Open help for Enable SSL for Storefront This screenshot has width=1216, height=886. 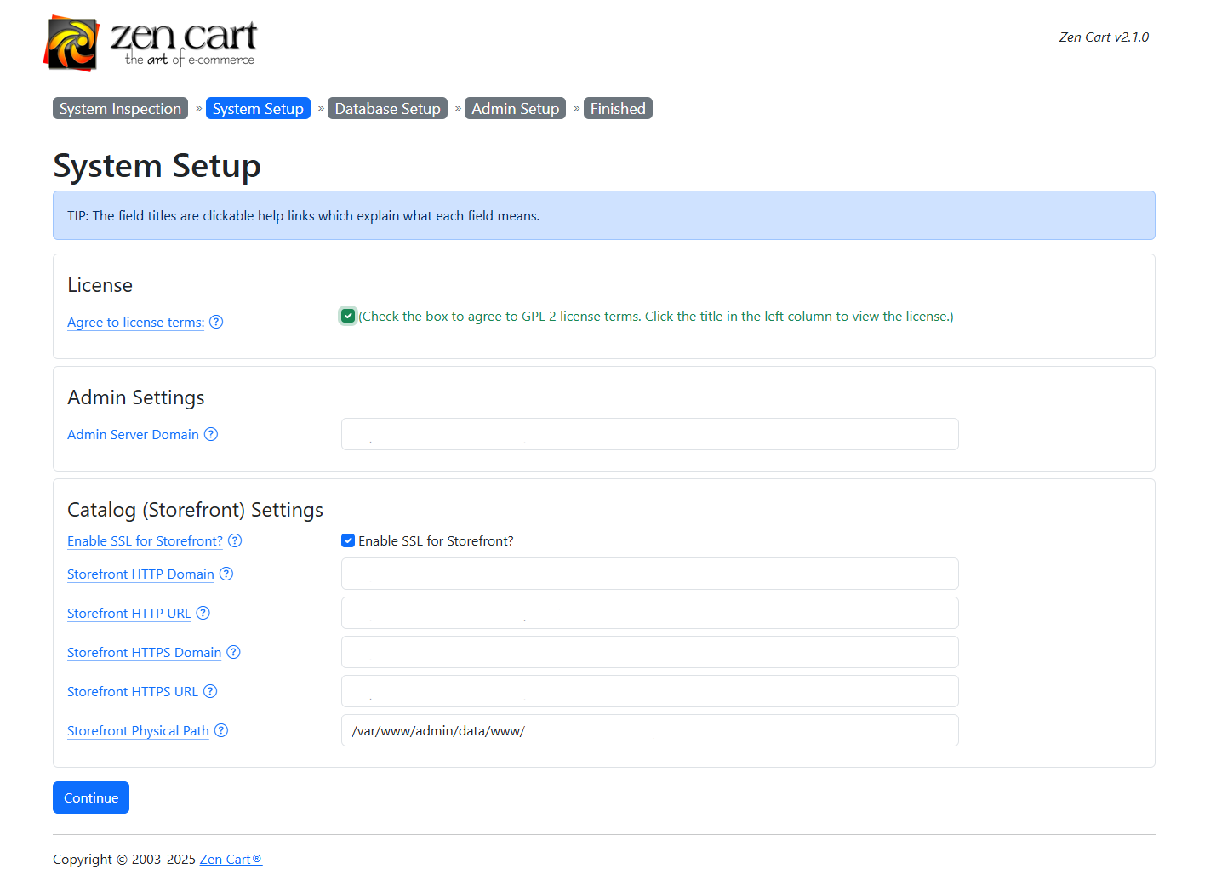[x=235, y=540]
